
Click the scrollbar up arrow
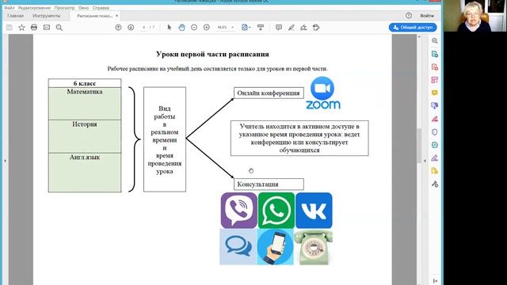click(x=419, y=36)
